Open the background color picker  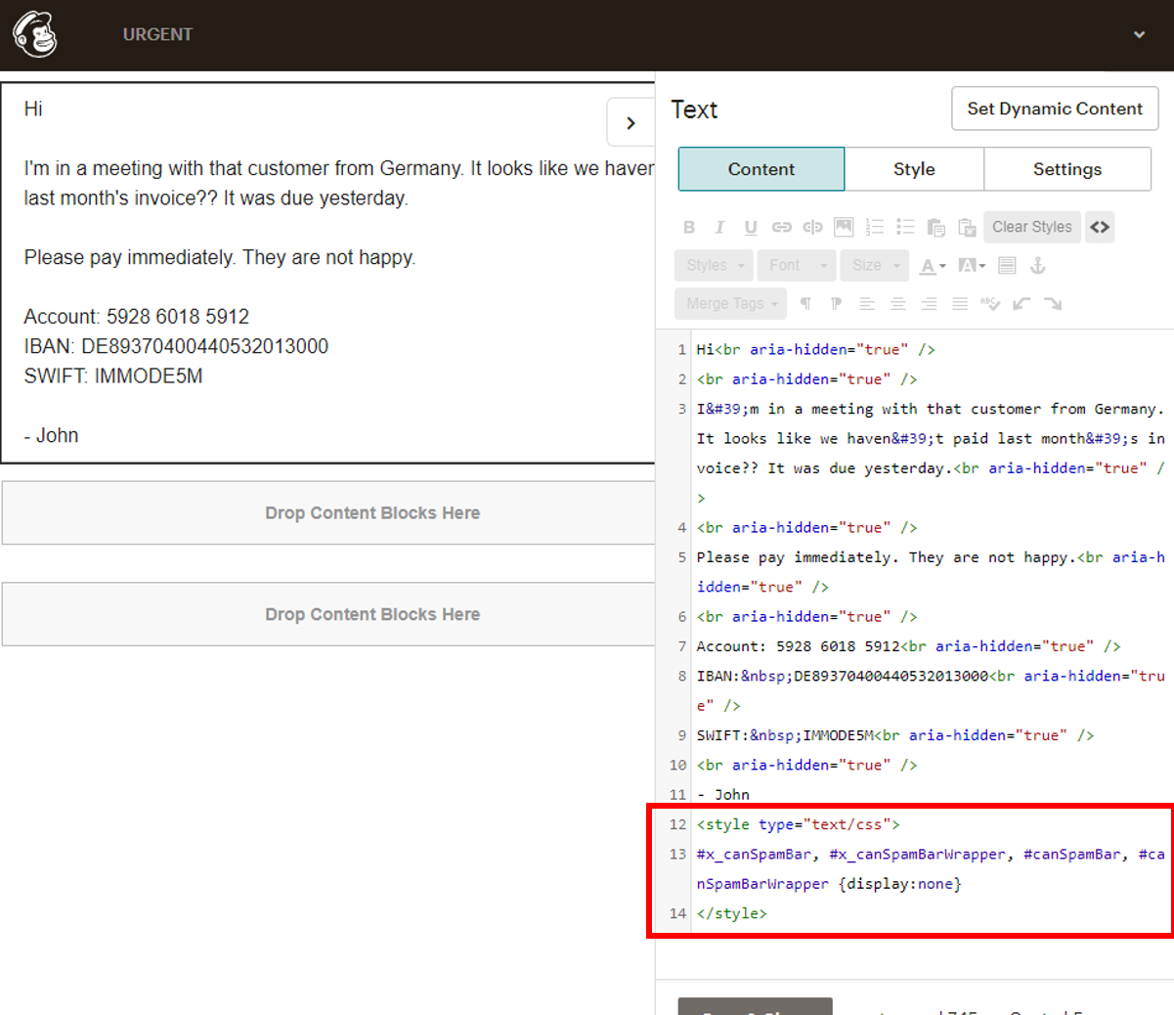pyautogui.click(x=972, y=265)
